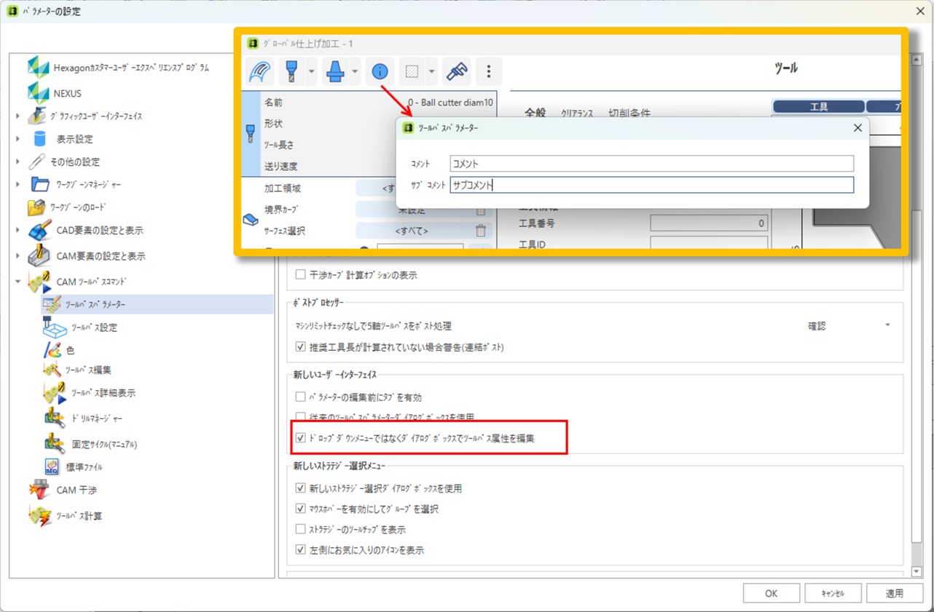The width and height of the screenshot is (934, 612).
Task: Click the wrench icon in the toolbar
Action: point(457,71)
